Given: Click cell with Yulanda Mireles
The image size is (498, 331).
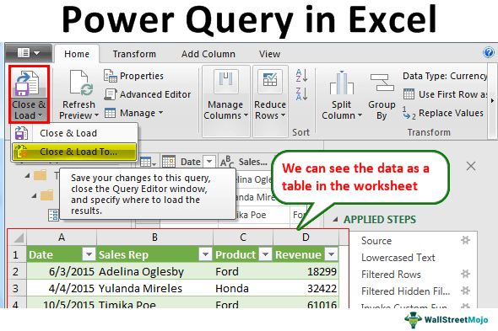Looking at the screenshot, I should coord(154,289).
